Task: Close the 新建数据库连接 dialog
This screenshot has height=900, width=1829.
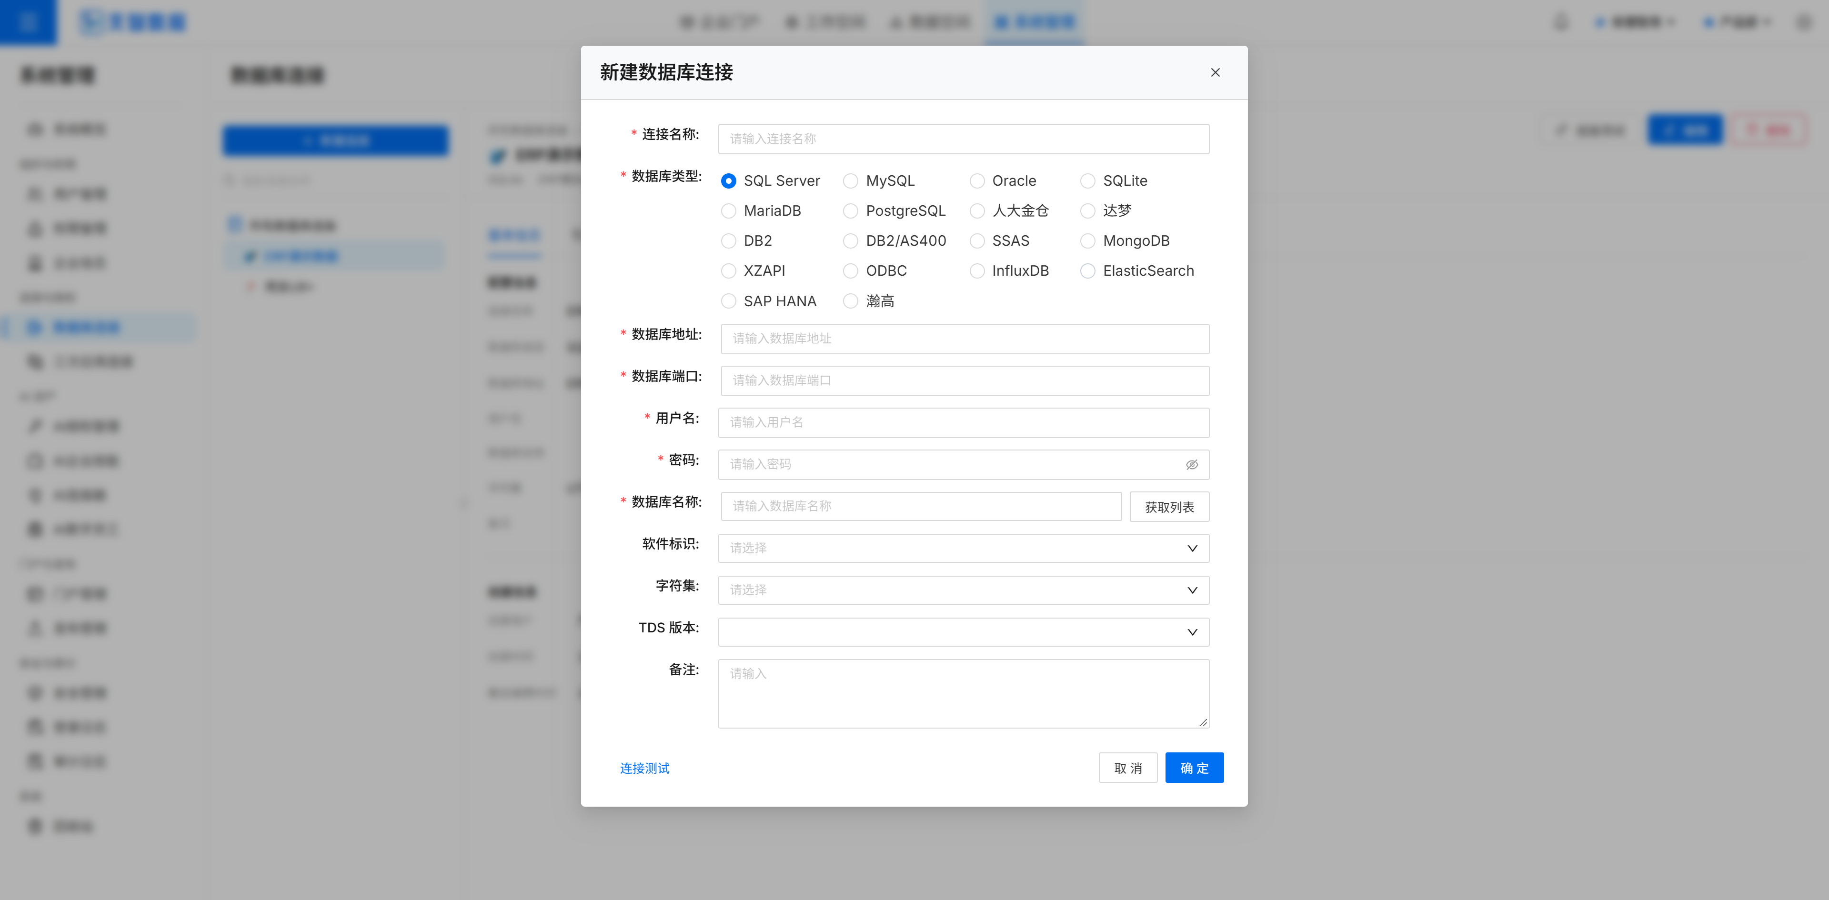Action: click(1215, 72)
